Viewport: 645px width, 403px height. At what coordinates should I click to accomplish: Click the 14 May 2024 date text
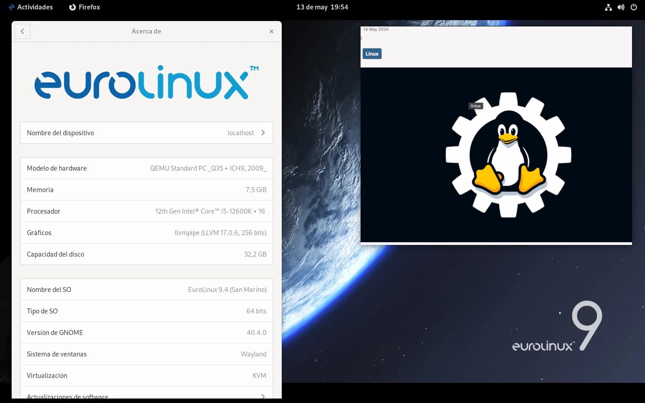[375, 30]
